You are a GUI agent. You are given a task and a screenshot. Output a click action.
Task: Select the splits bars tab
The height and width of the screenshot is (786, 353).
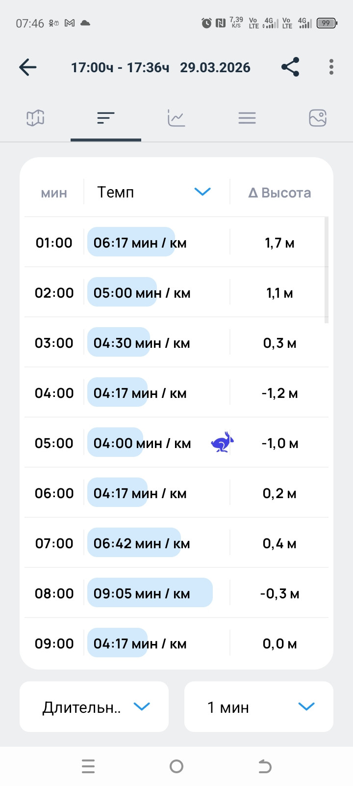coord(106,118)
